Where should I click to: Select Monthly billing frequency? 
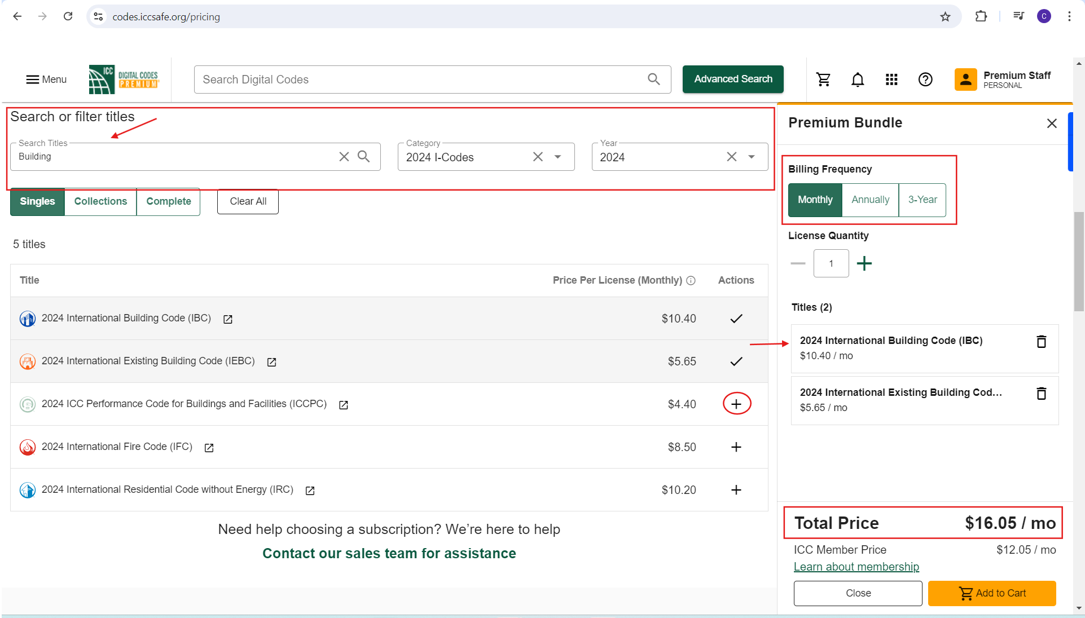[815, 200]
